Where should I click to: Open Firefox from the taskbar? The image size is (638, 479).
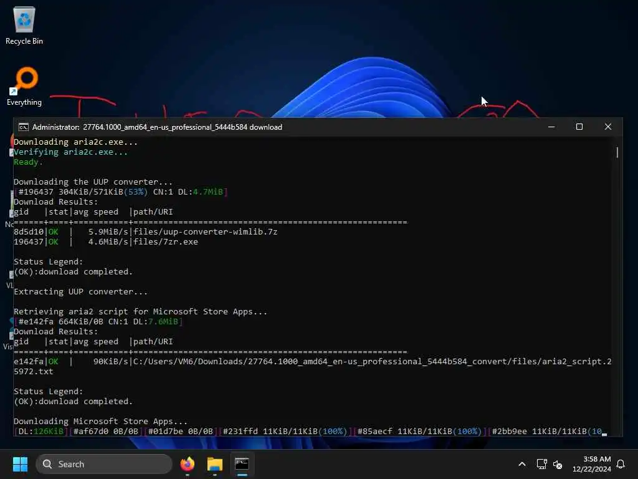[188, 464]
